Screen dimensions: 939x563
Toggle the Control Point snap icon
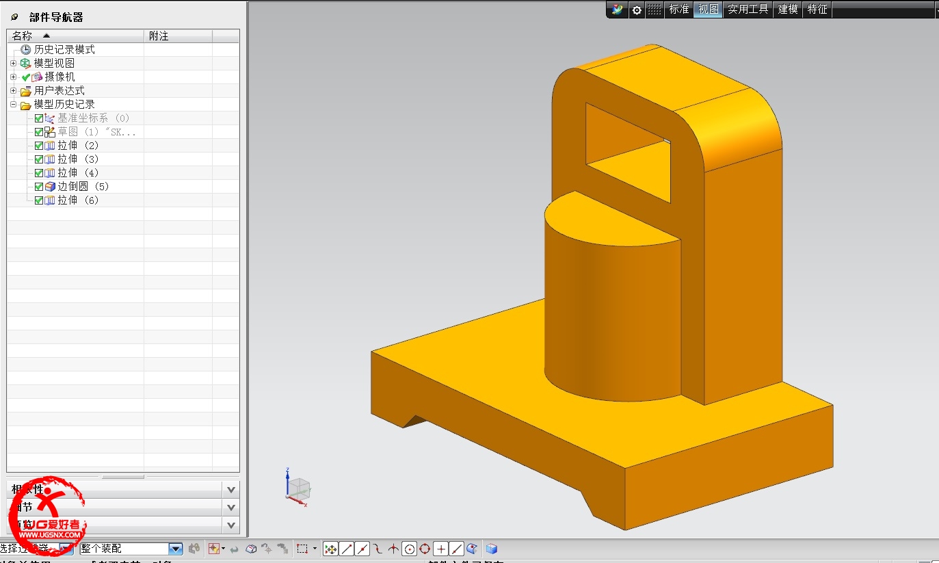(378, 549)
